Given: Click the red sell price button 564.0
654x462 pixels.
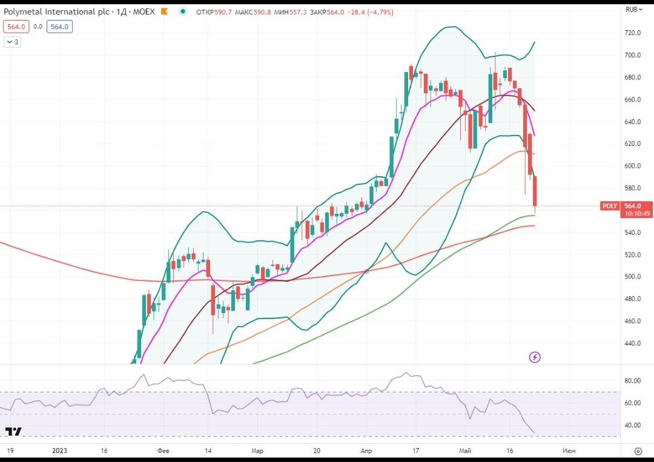Looking at the screenshot, I should 16,27.
